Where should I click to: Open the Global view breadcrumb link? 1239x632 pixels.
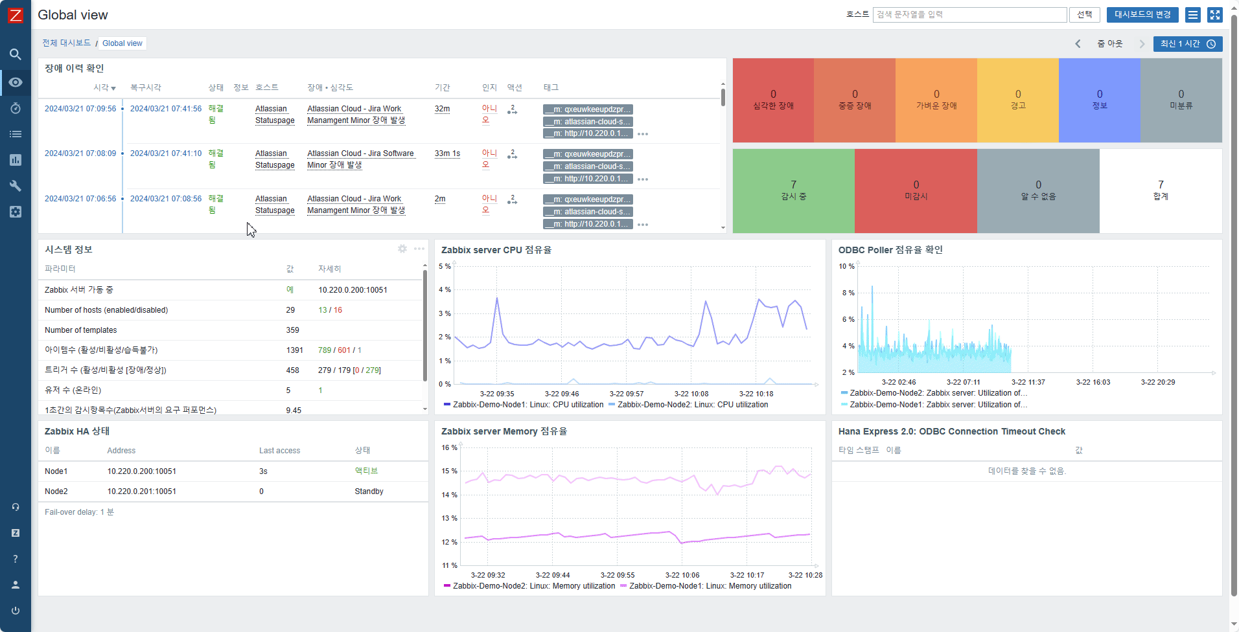tap(122, 43)
